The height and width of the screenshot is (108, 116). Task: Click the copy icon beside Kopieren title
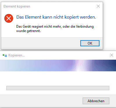[x=5, y=55]
